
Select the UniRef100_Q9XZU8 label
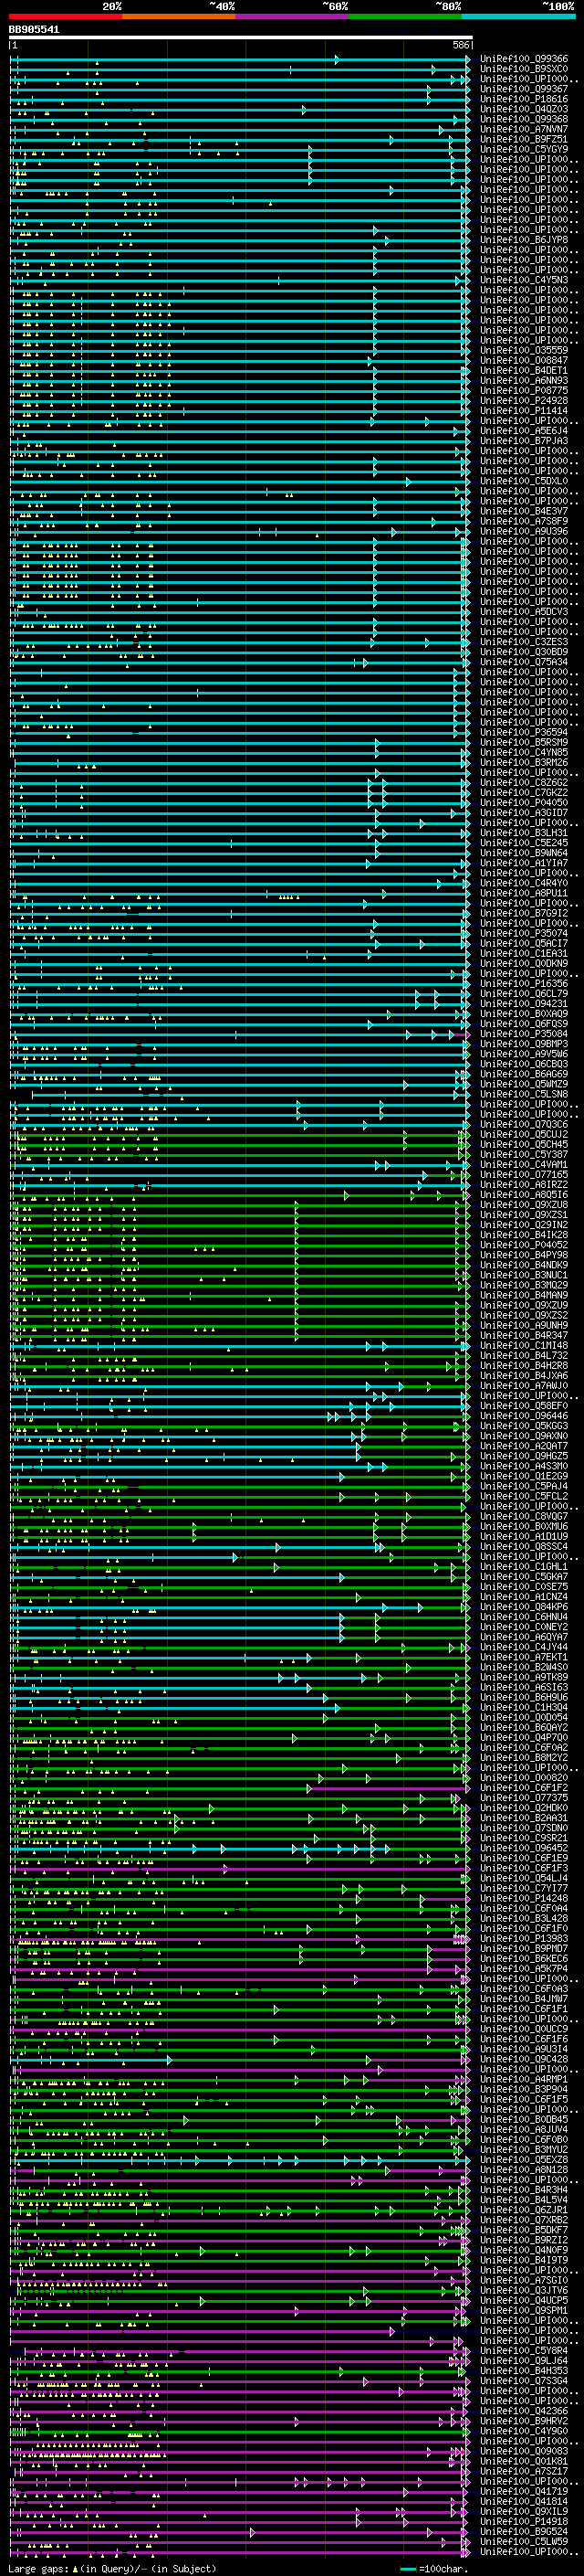[524, 1204]
